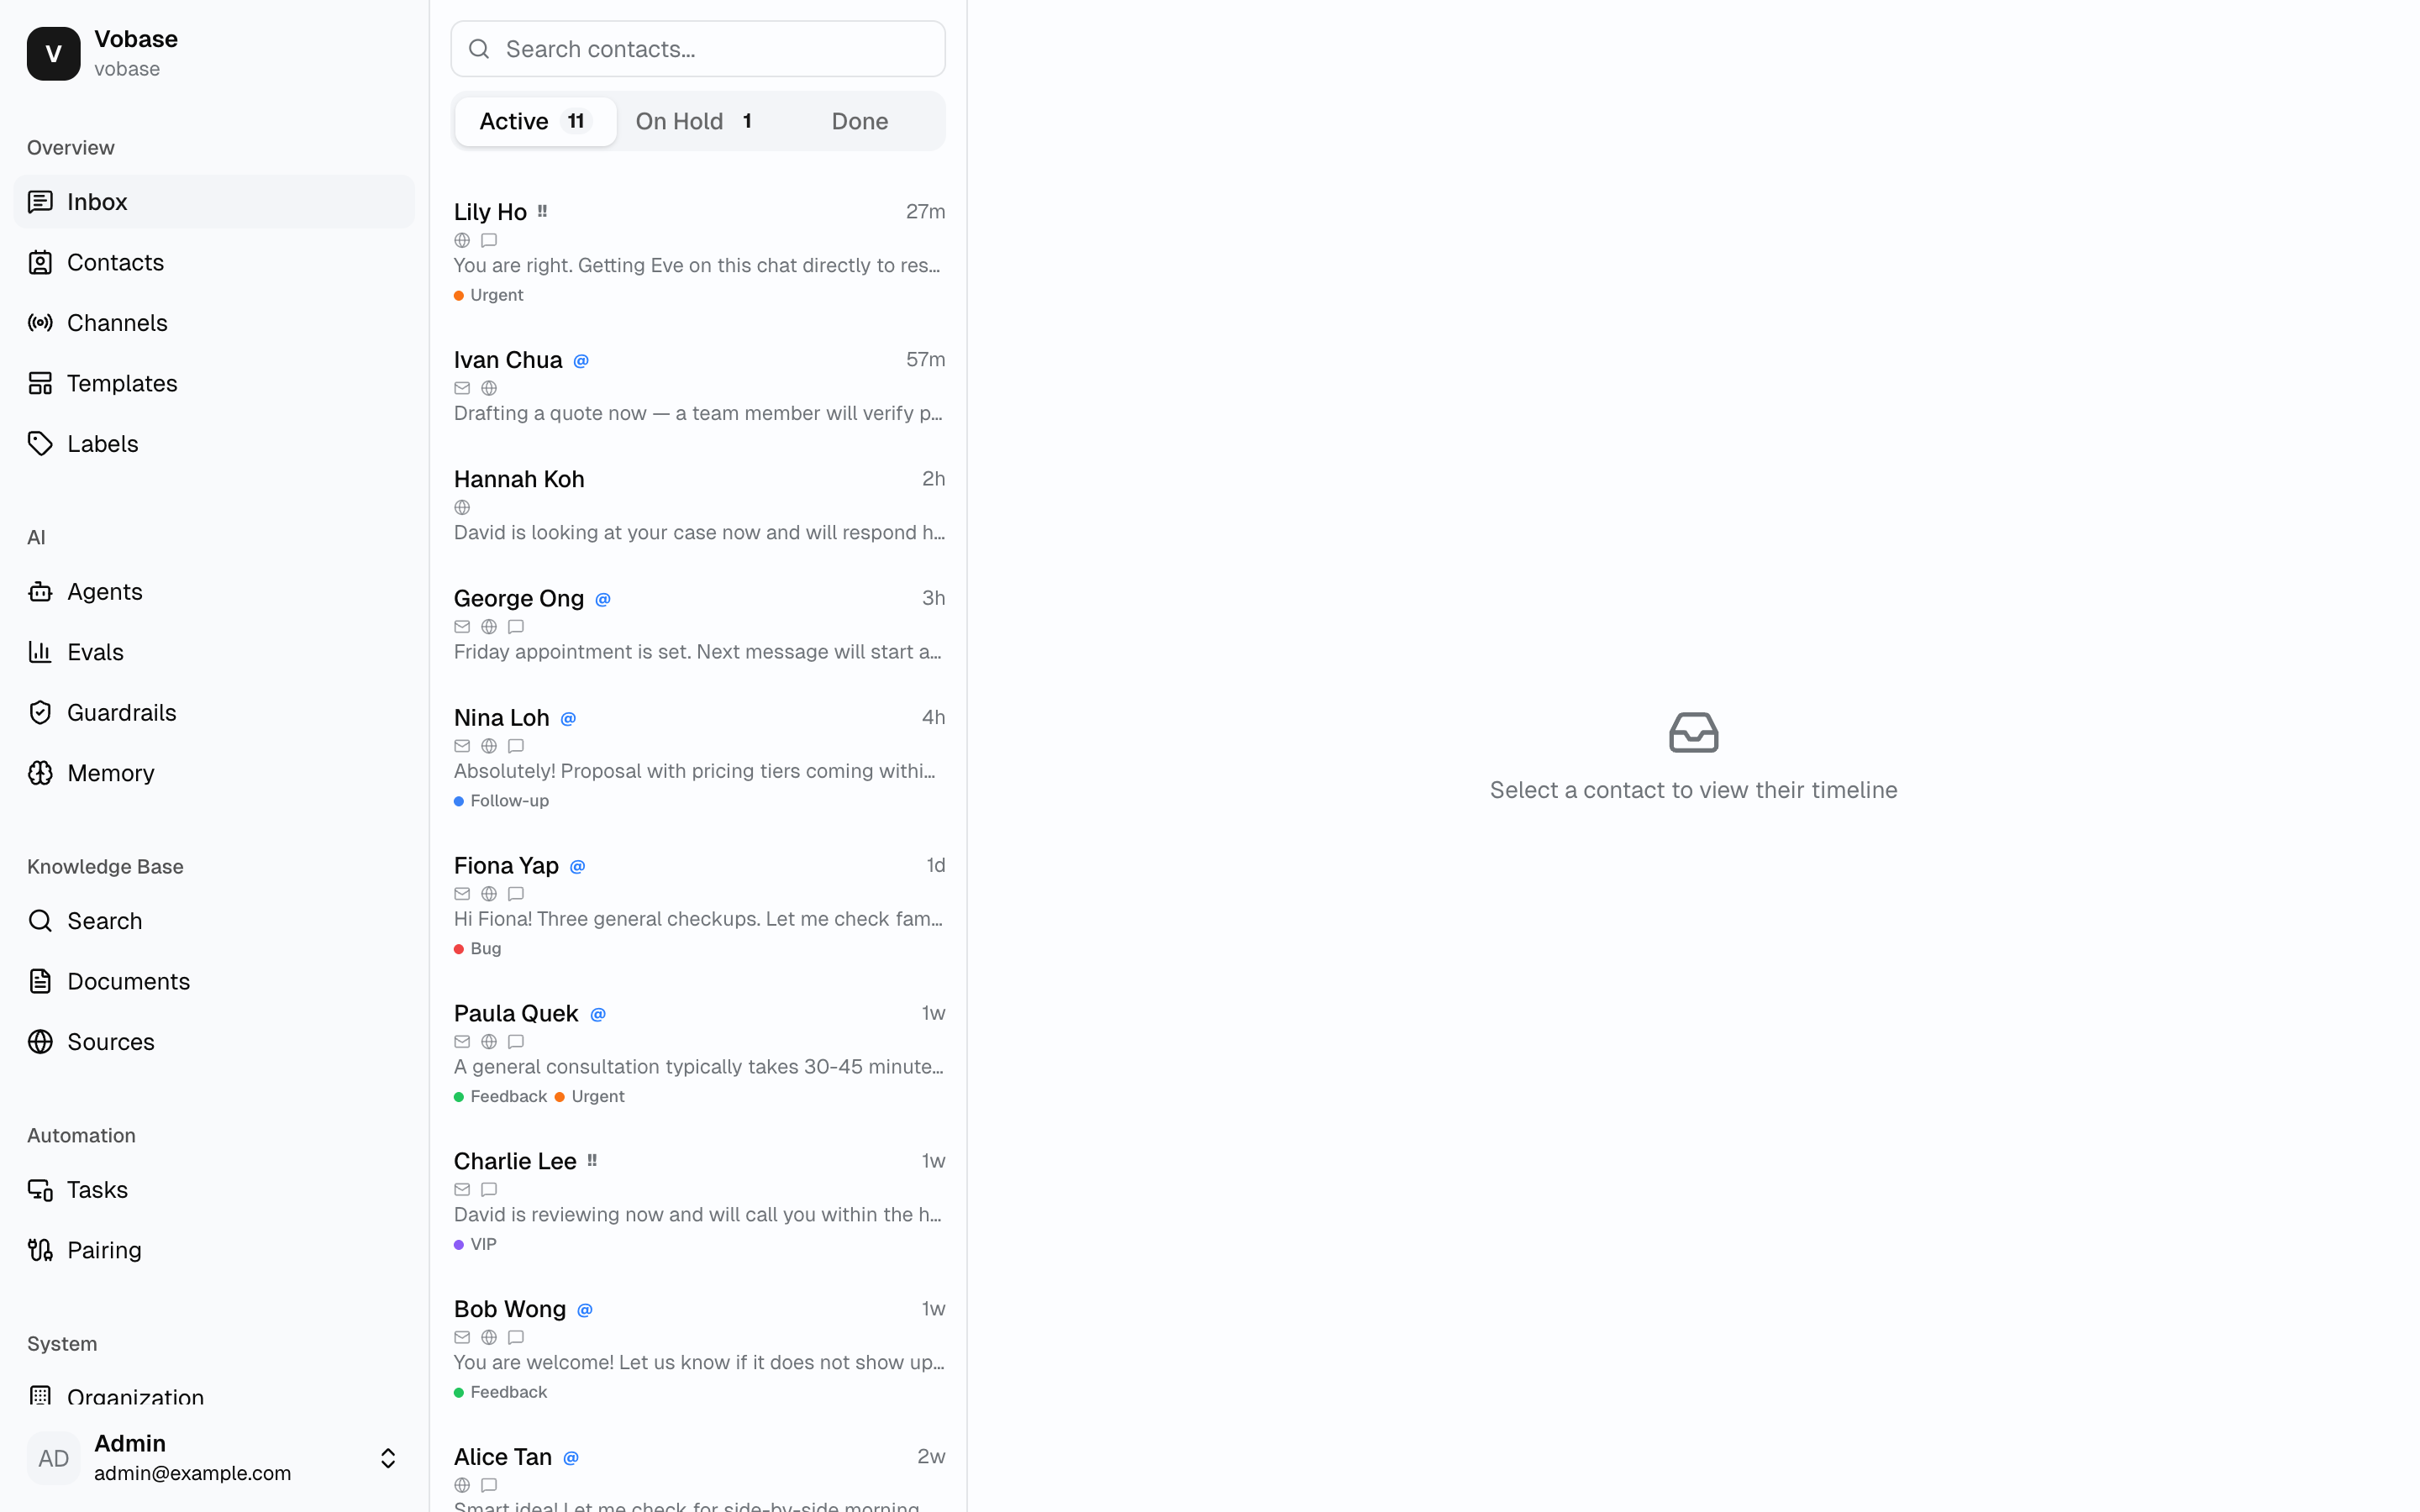This screenshot has height=1512, width=2420.
Task: Open Channels via its broadcast icon
Action: click(40, 323)
